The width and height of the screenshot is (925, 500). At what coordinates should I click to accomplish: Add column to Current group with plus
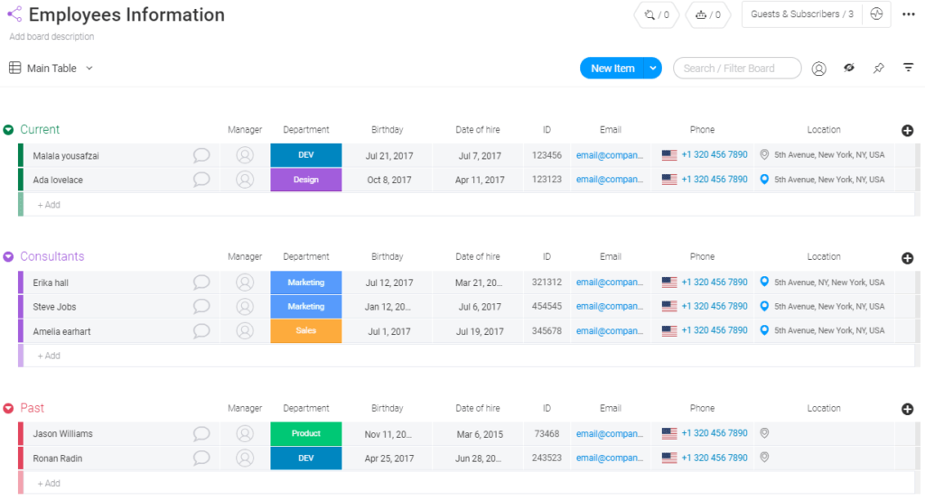point(907,130)
